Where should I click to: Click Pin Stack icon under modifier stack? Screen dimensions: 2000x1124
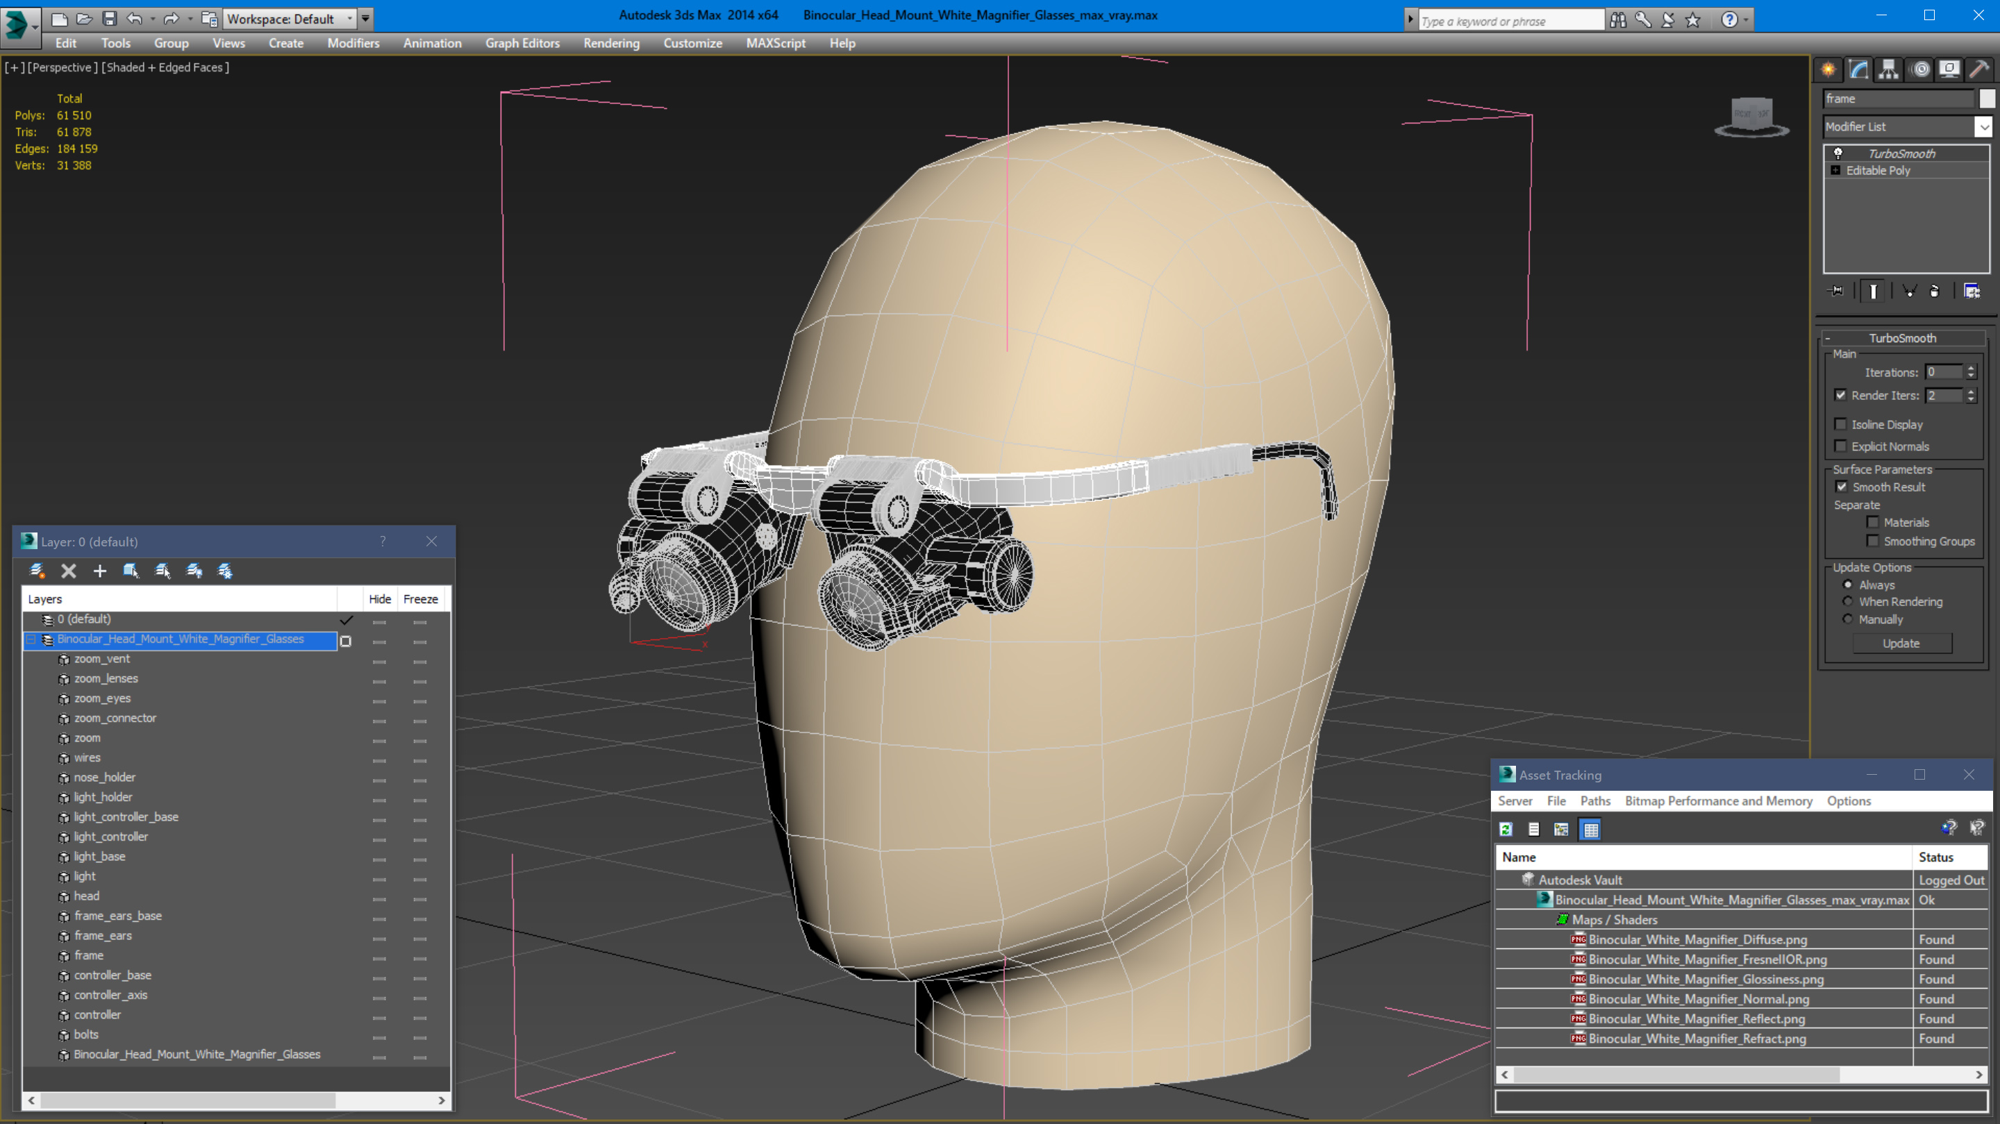1836,291
